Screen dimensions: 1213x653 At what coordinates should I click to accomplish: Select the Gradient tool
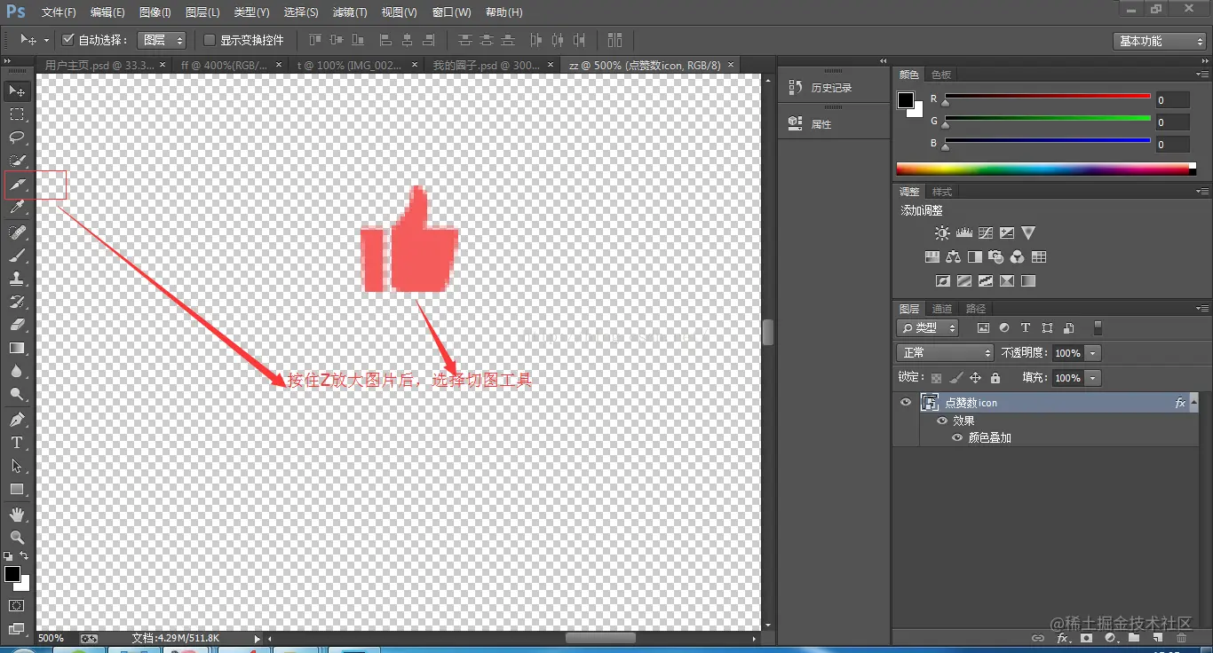(17, 348)
